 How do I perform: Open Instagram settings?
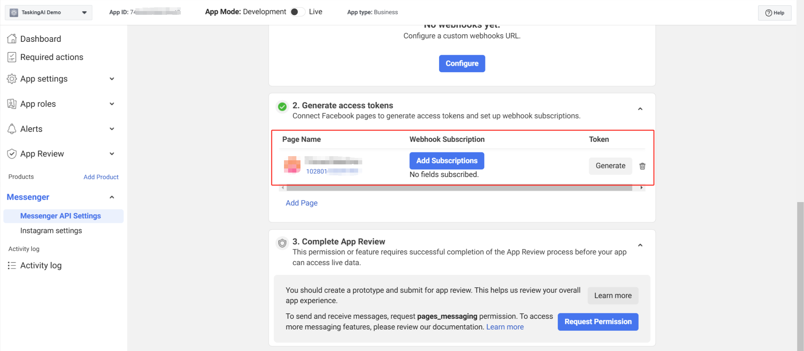tap(51, 231)
